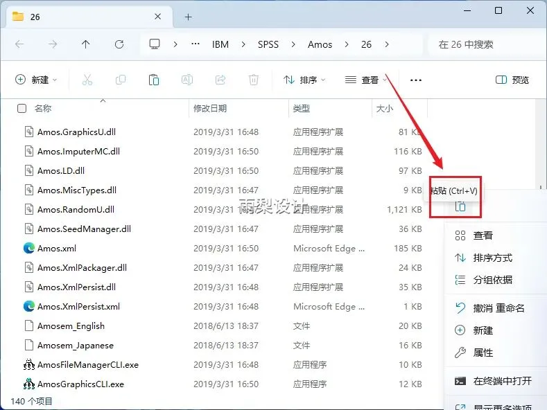Click the Amos.XmlPersist.xml Edge file icon
This screenshot has width=547, height=410.
click(29, 306)
